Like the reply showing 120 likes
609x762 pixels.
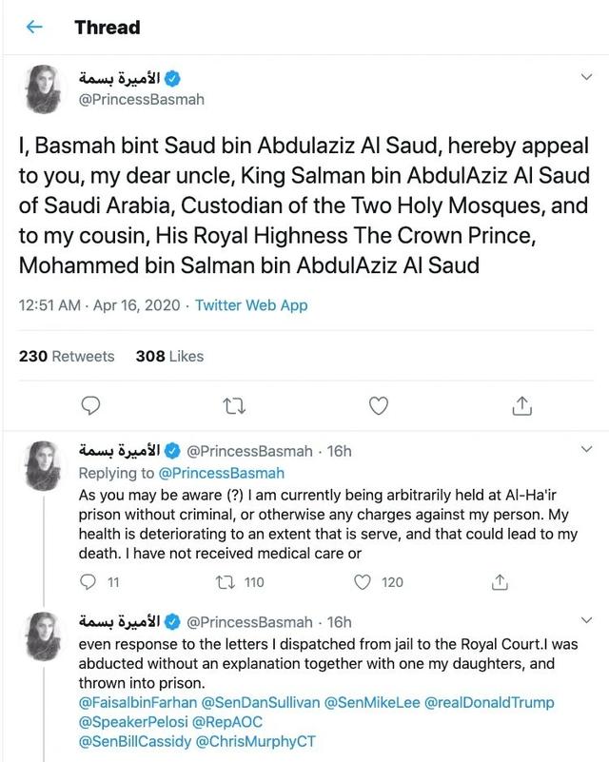[363, 581]
